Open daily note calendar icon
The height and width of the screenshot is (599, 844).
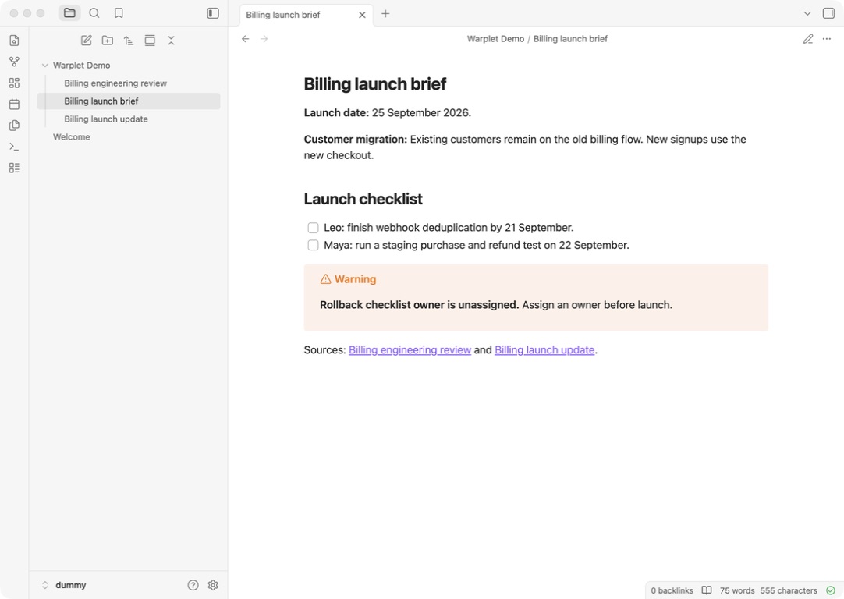(x=15, y=105)
